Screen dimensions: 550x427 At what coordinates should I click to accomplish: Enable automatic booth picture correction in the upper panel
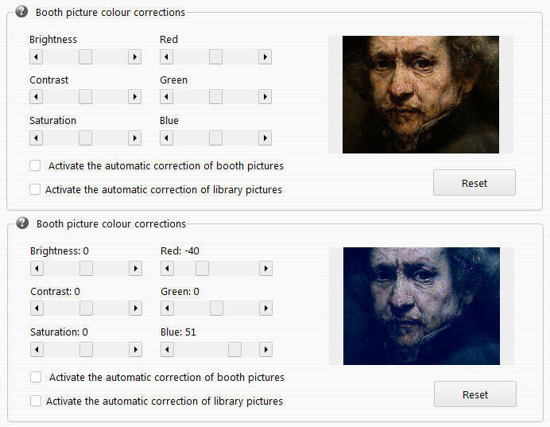[35, 166]
